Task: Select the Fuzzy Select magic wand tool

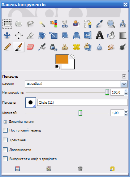Action: 42,24
